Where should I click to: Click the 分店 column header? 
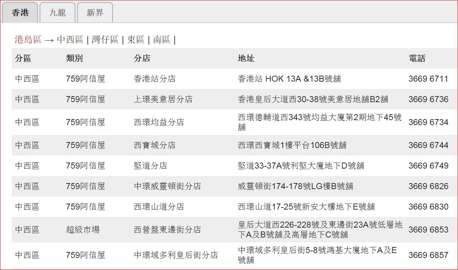click(x=142, y=58)
